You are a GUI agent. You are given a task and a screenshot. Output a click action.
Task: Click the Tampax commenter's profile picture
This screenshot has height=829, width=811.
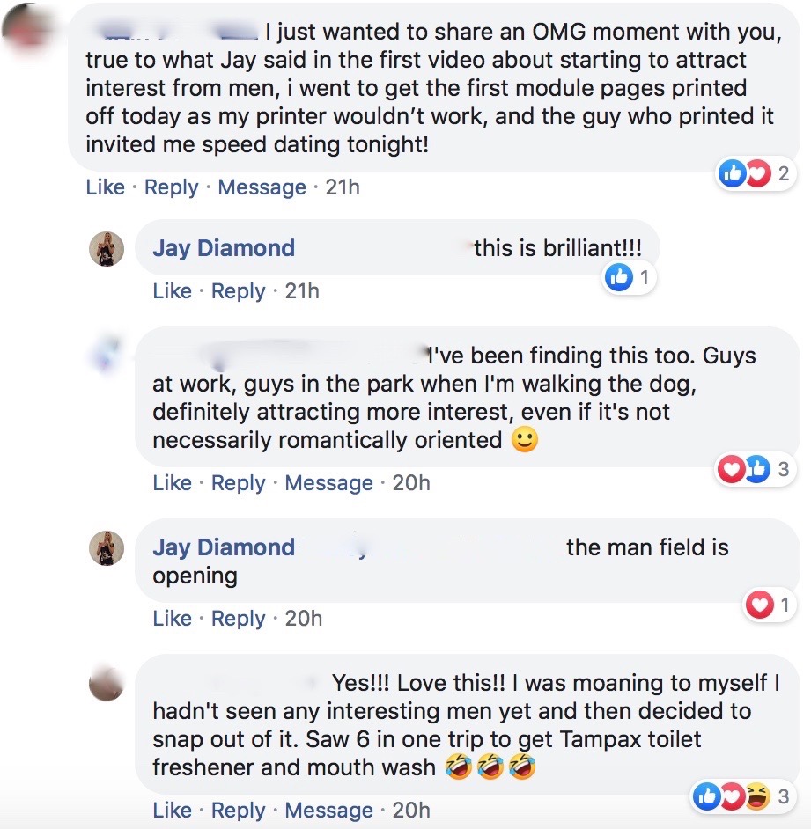point(107,684)
